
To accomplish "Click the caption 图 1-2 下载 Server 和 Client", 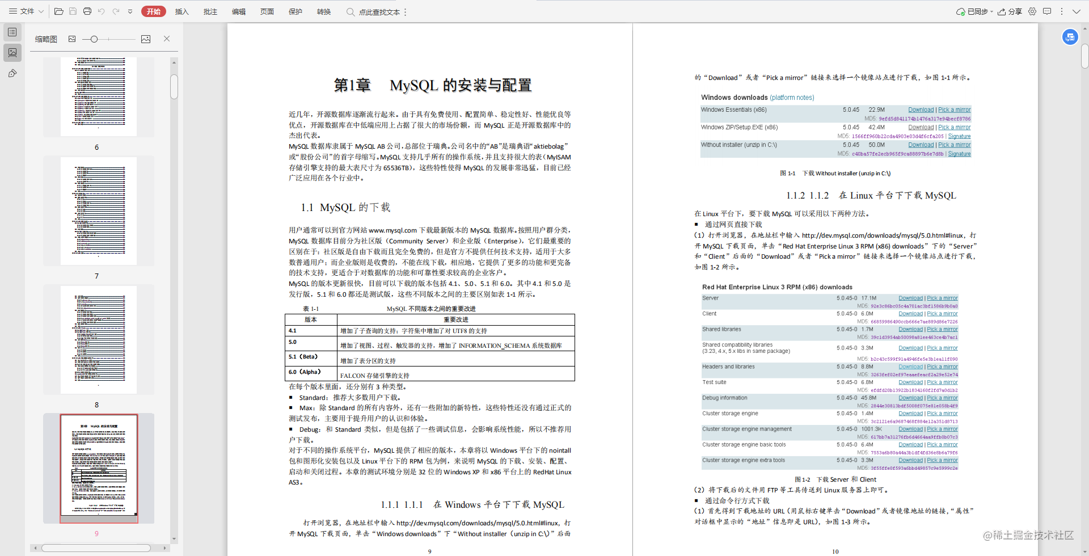I will tap(835, 480).
